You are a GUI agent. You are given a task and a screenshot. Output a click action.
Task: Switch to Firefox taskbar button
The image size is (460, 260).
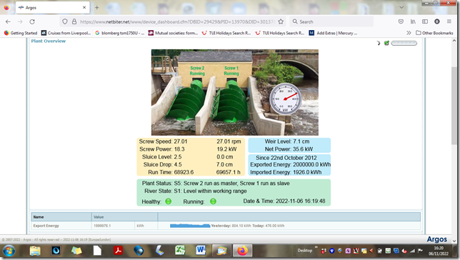(x=242, y=251)
